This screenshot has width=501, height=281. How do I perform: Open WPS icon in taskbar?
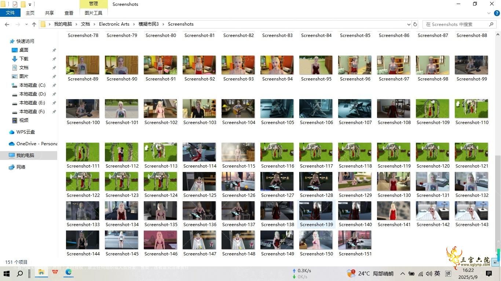click(x=55, y=273)
